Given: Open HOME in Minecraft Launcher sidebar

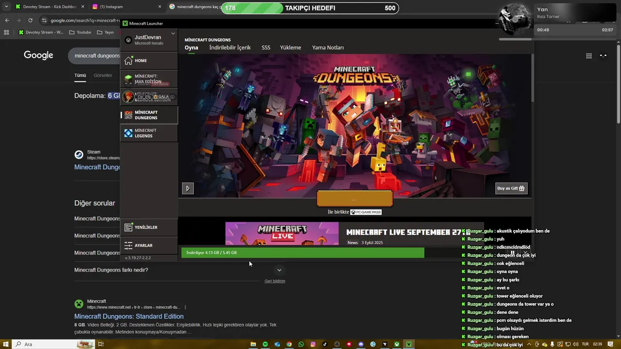Looking at the screenshot, I should click(x=149, y=61).
